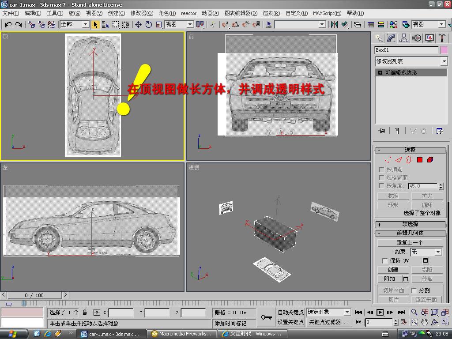The image size is (452, 339).
Task: Open the 修改器列表 modifier list dropdown
Action: pyautogui.click(x=444, y=61)
